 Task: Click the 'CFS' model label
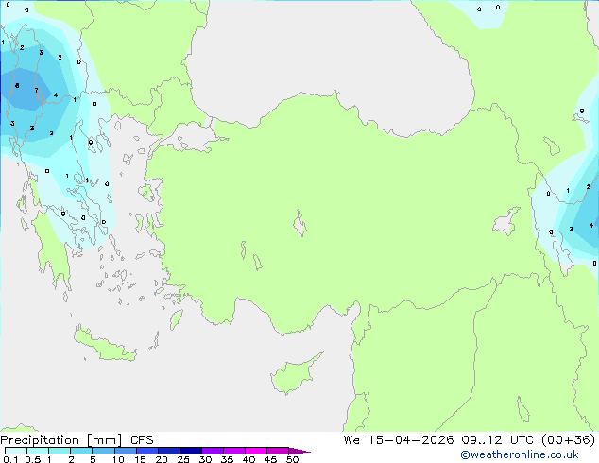click(x=142, y=440)
